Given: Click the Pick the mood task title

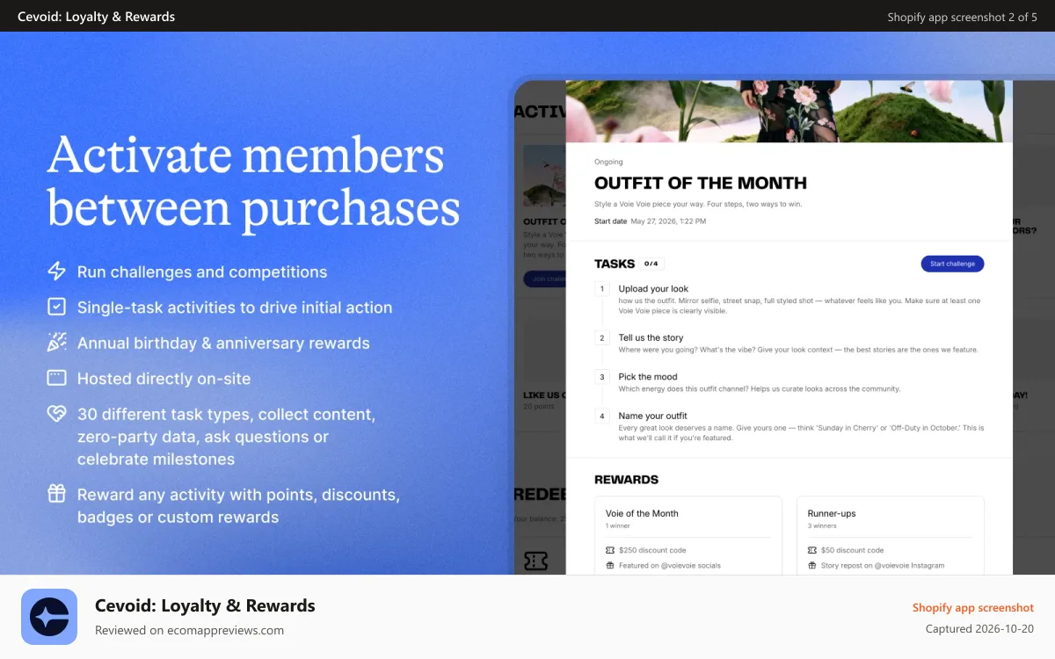Looking at the screenshot, I should pyautogui.click(x=648, y=376).
